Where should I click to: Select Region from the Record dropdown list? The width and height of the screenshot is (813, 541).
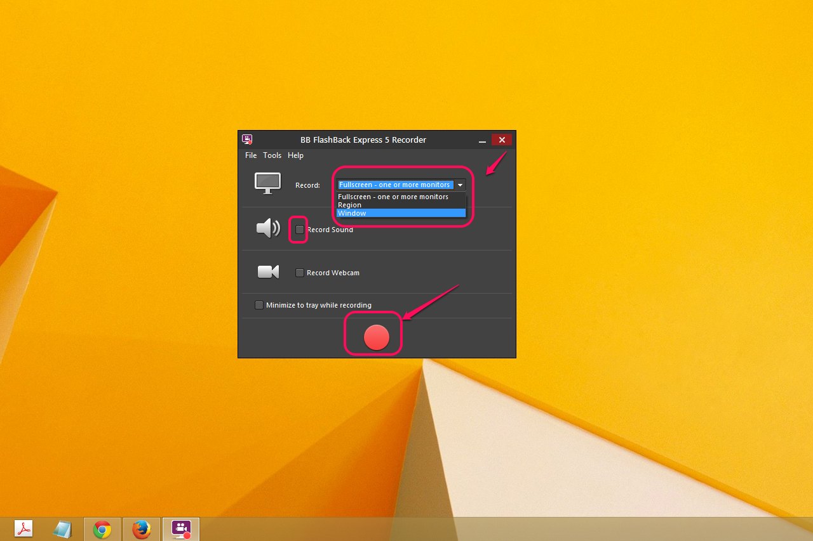click(x=401, y=205)
